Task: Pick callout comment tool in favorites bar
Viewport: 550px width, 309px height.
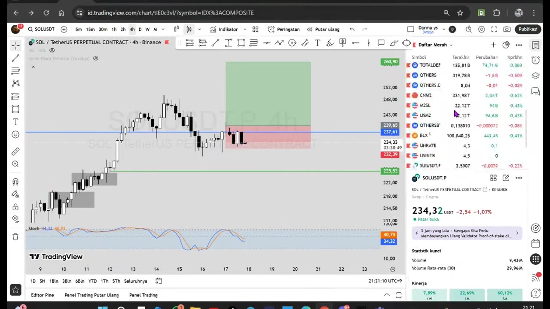Action: pyautogui.click(x=381, y=42)
